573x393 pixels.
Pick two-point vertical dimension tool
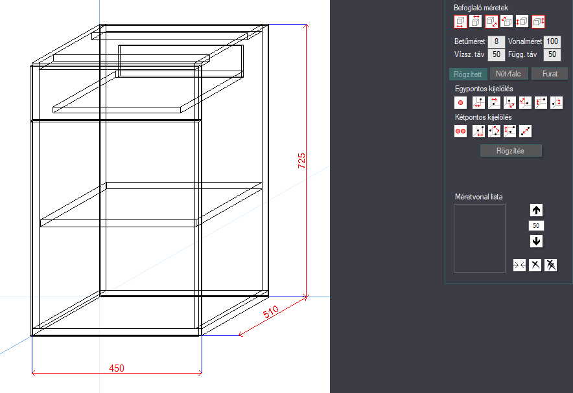[509, 131]
